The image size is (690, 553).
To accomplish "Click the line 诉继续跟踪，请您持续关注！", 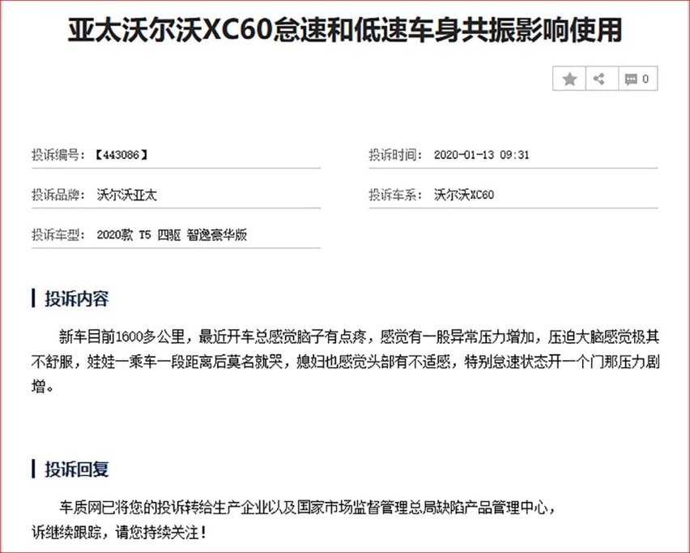I will 119,533.
